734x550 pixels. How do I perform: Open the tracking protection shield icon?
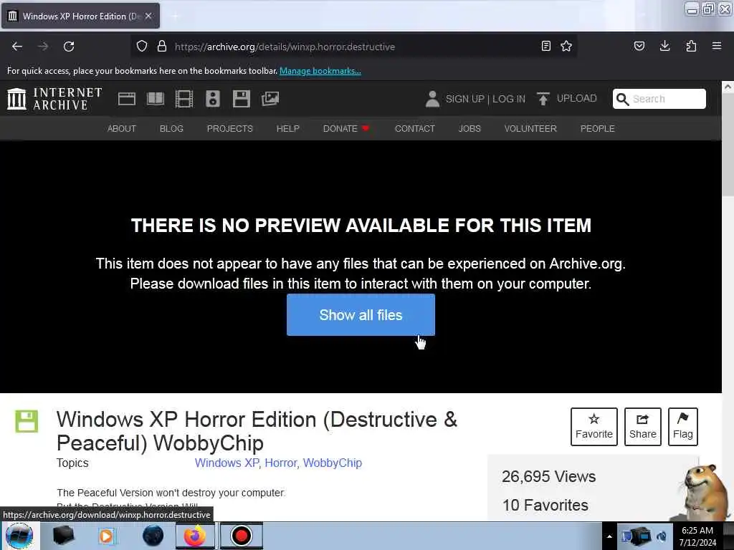[142, 47]
